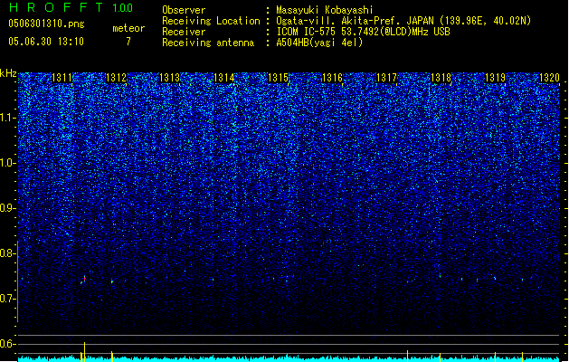This screenshot has width=569, height=362.
Task: Click the meteor count value 7
Action: (x=128, y=42)
